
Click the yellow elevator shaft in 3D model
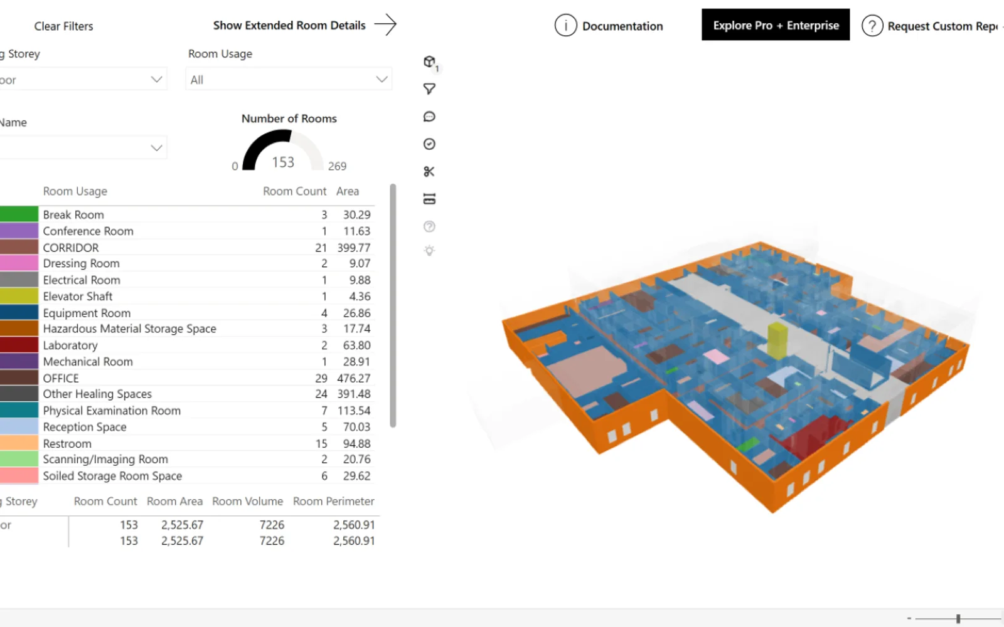(777, 340)
